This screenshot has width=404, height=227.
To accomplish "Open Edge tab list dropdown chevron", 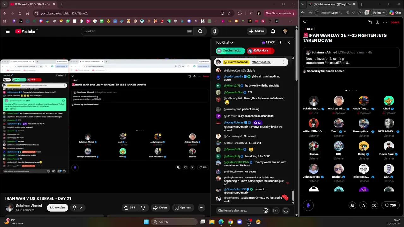I will click(x=303, y=4).
